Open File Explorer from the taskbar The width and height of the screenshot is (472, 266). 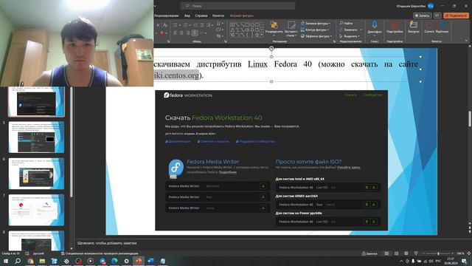42,261
